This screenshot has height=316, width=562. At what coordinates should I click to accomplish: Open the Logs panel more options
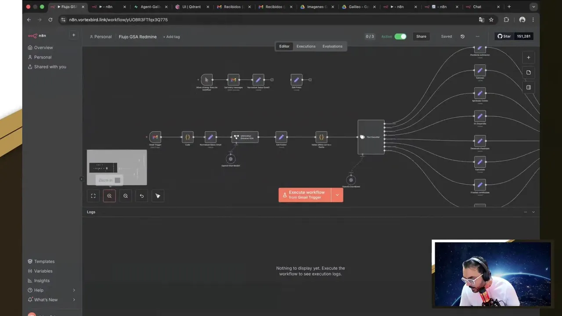526,212
